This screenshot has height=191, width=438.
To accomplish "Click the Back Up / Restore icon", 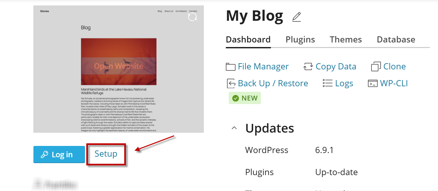I will click(231, 83).
